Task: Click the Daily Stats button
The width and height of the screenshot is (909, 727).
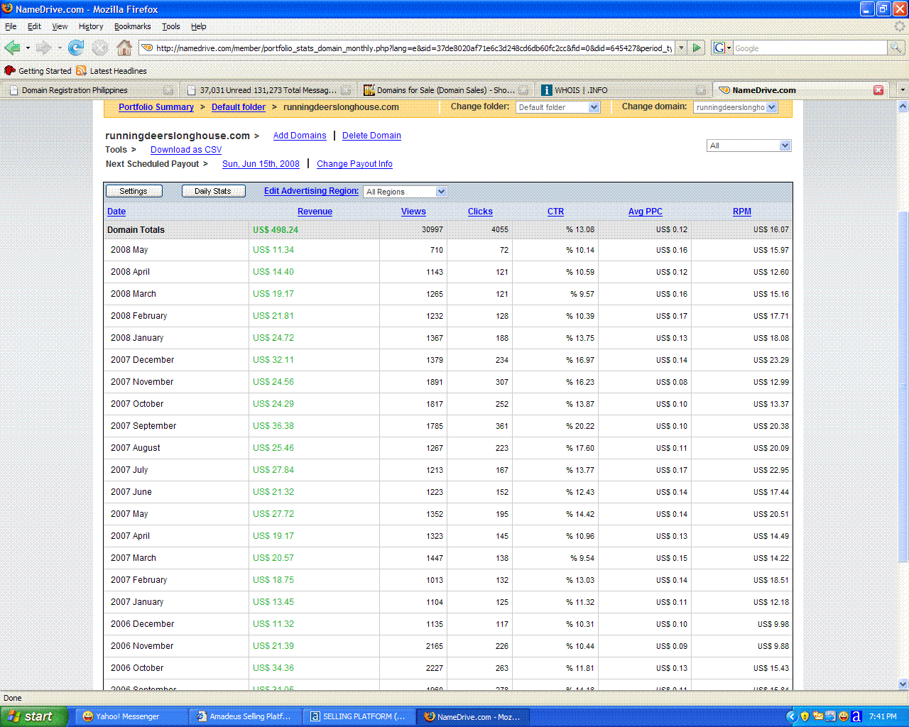Action: tap(213, 191)
